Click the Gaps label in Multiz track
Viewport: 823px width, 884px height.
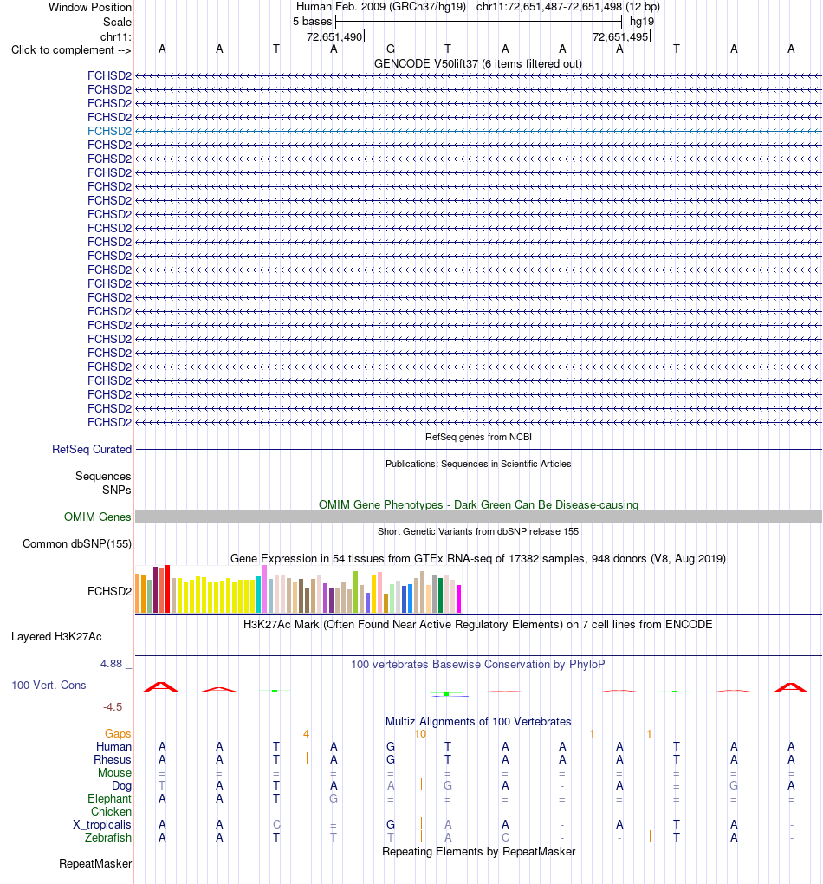(118, 733)
